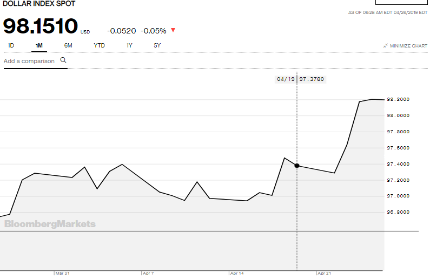Select the active 1M range tab
The image size is (430, 280).
39,45
